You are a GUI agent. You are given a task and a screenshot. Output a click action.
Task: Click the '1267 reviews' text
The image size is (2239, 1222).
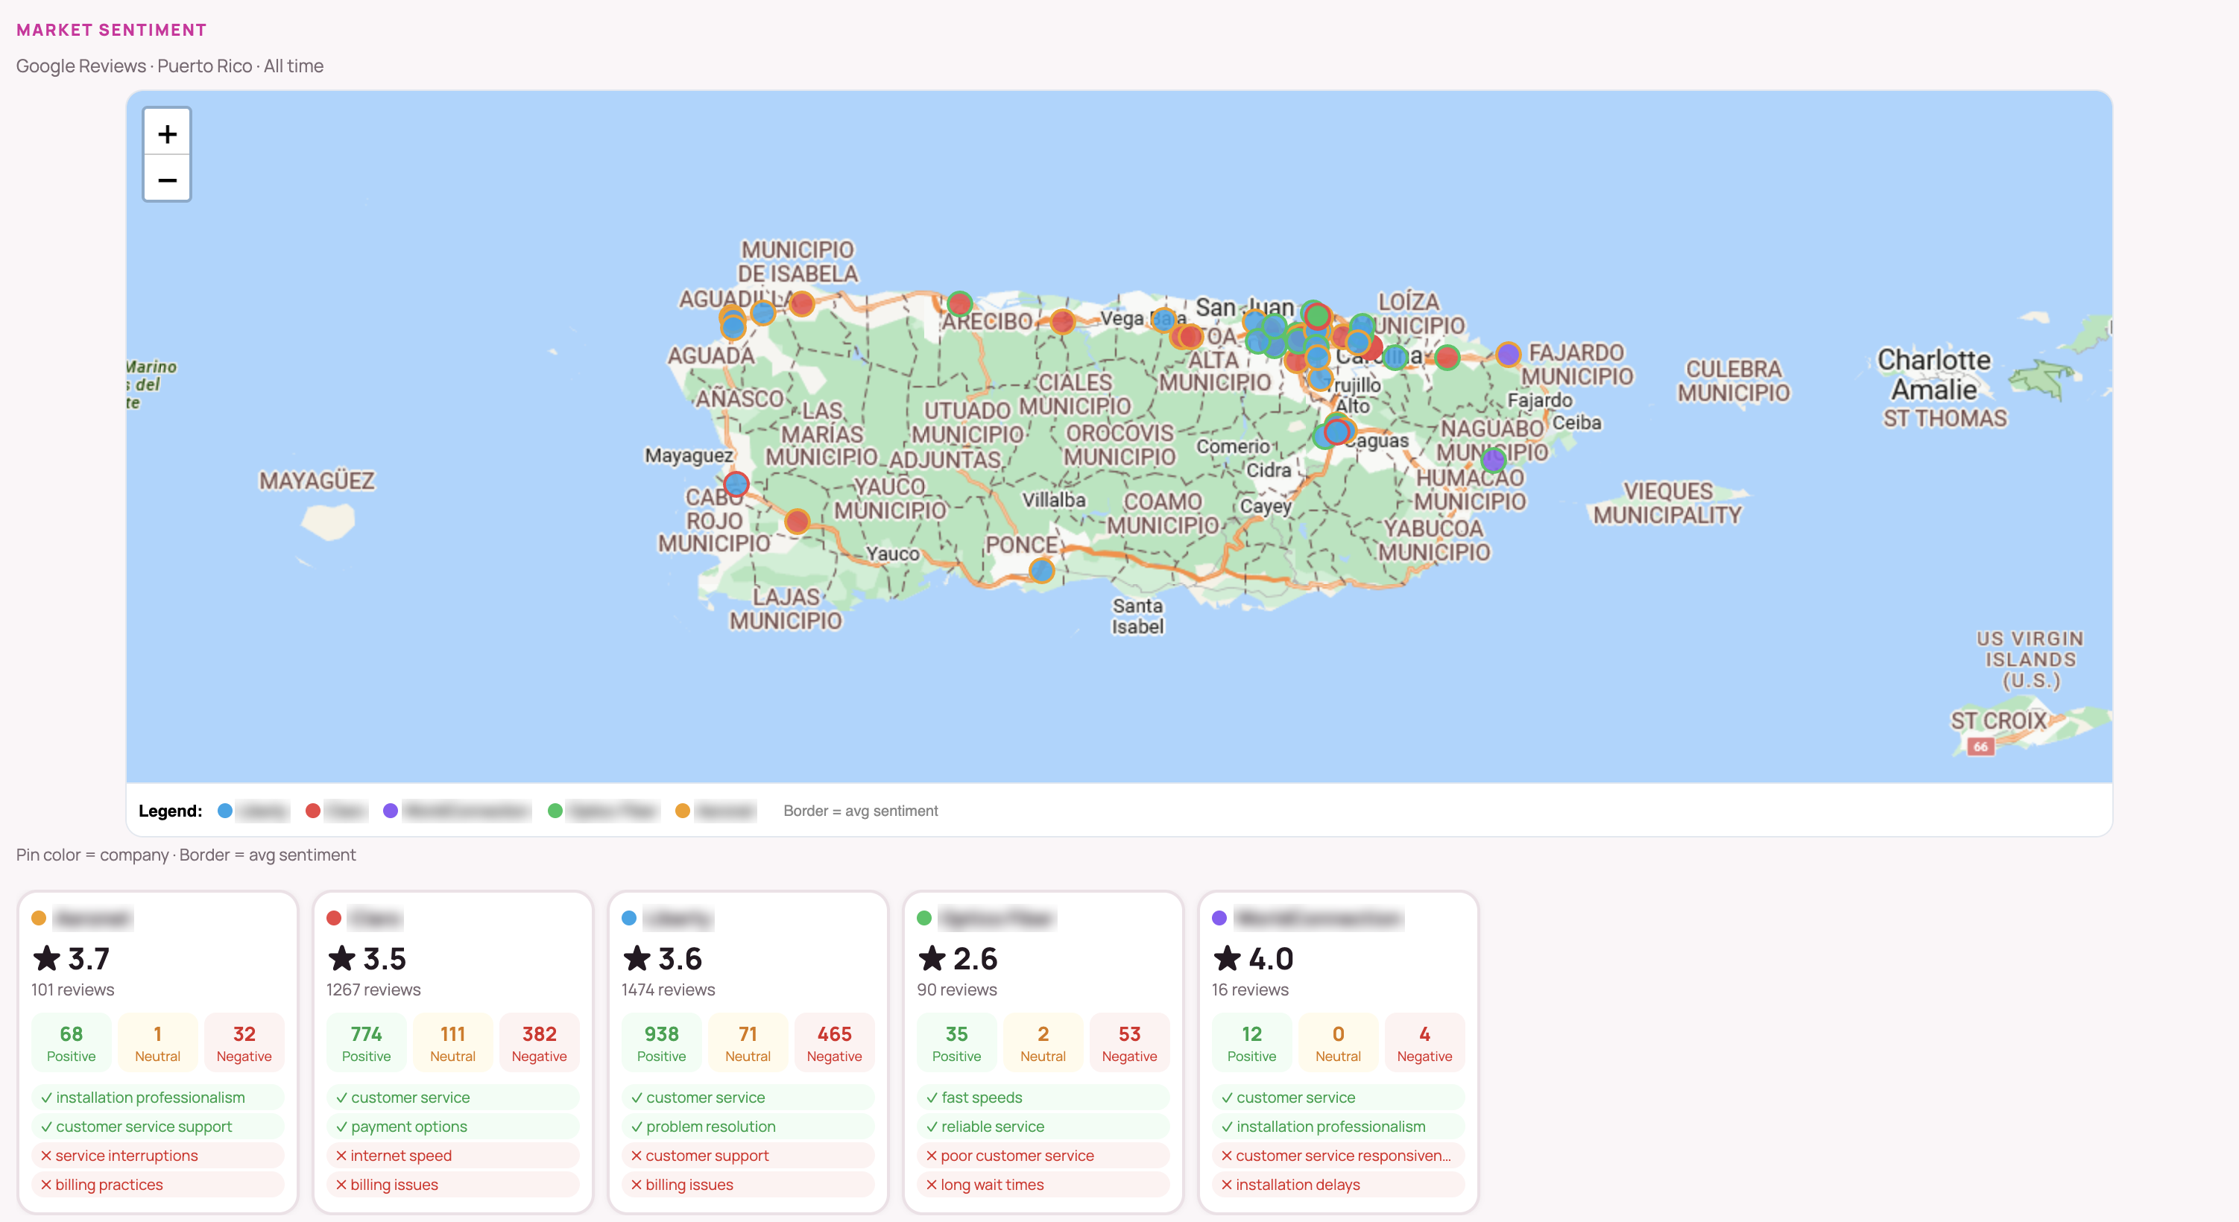(373, 989)
